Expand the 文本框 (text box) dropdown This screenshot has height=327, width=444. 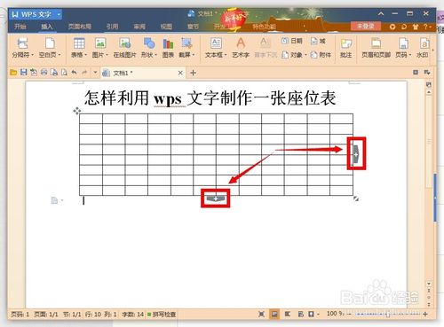coord(226,55)
